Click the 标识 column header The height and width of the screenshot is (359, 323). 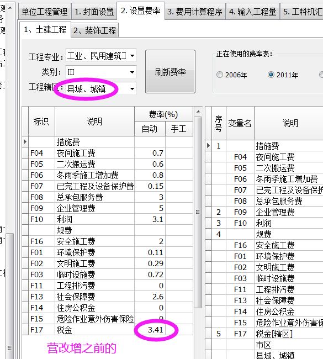pos(41,122)
